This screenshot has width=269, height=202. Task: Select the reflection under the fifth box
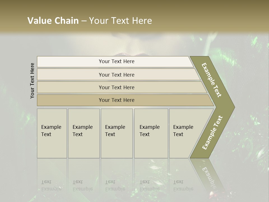pos(183,185)
